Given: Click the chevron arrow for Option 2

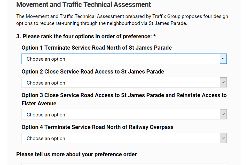Looking at the screenshot, I should point(223,83).
